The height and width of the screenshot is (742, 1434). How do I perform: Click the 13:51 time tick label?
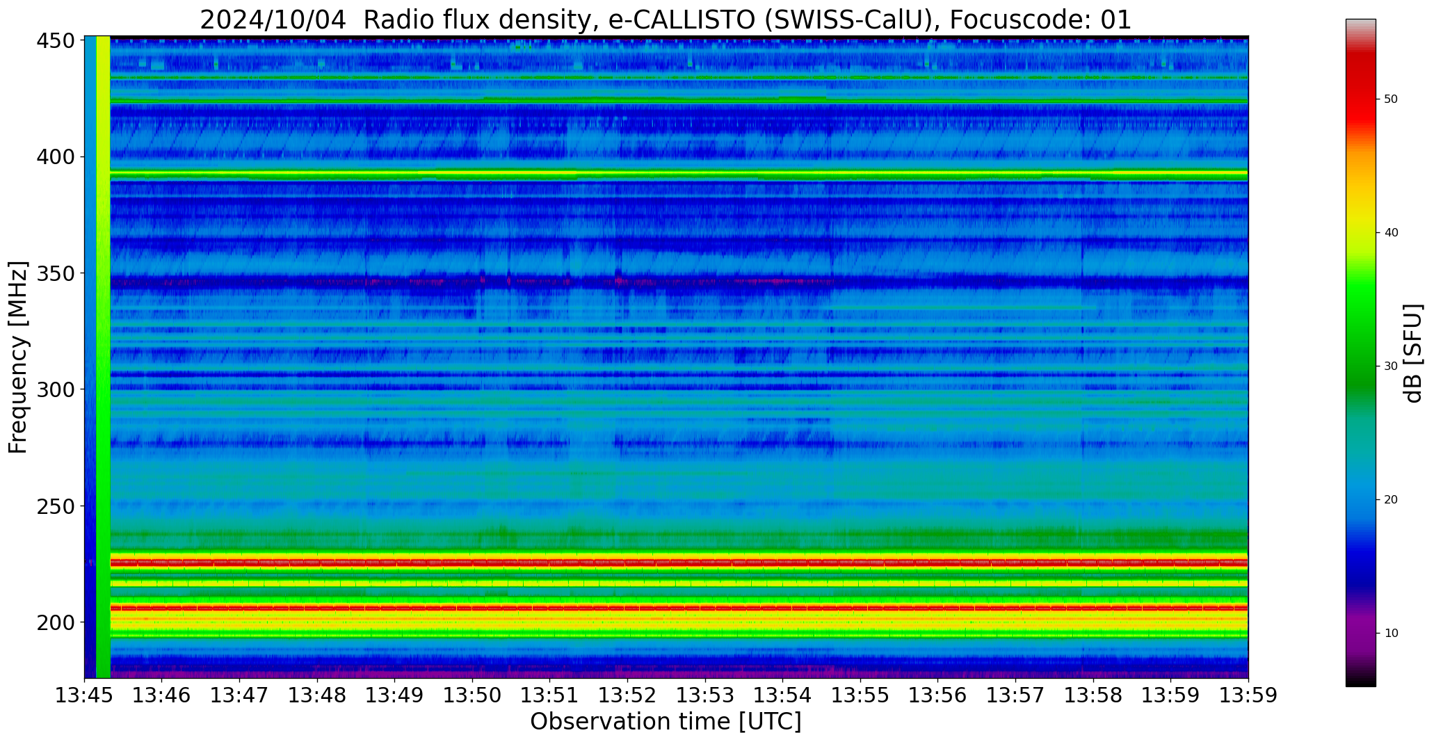coord(550,695)
